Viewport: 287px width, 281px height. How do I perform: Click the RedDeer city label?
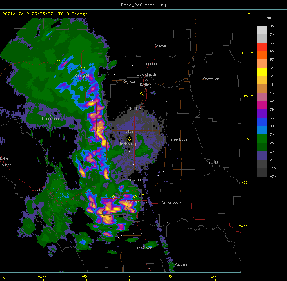pyautogui.click(x=146, y=85)
